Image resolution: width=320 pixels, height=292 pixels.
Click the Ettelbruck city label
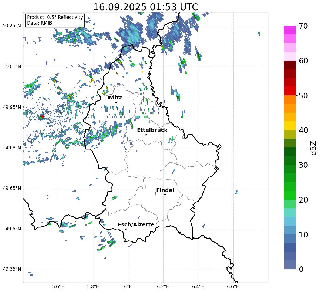tap(152, 130)
